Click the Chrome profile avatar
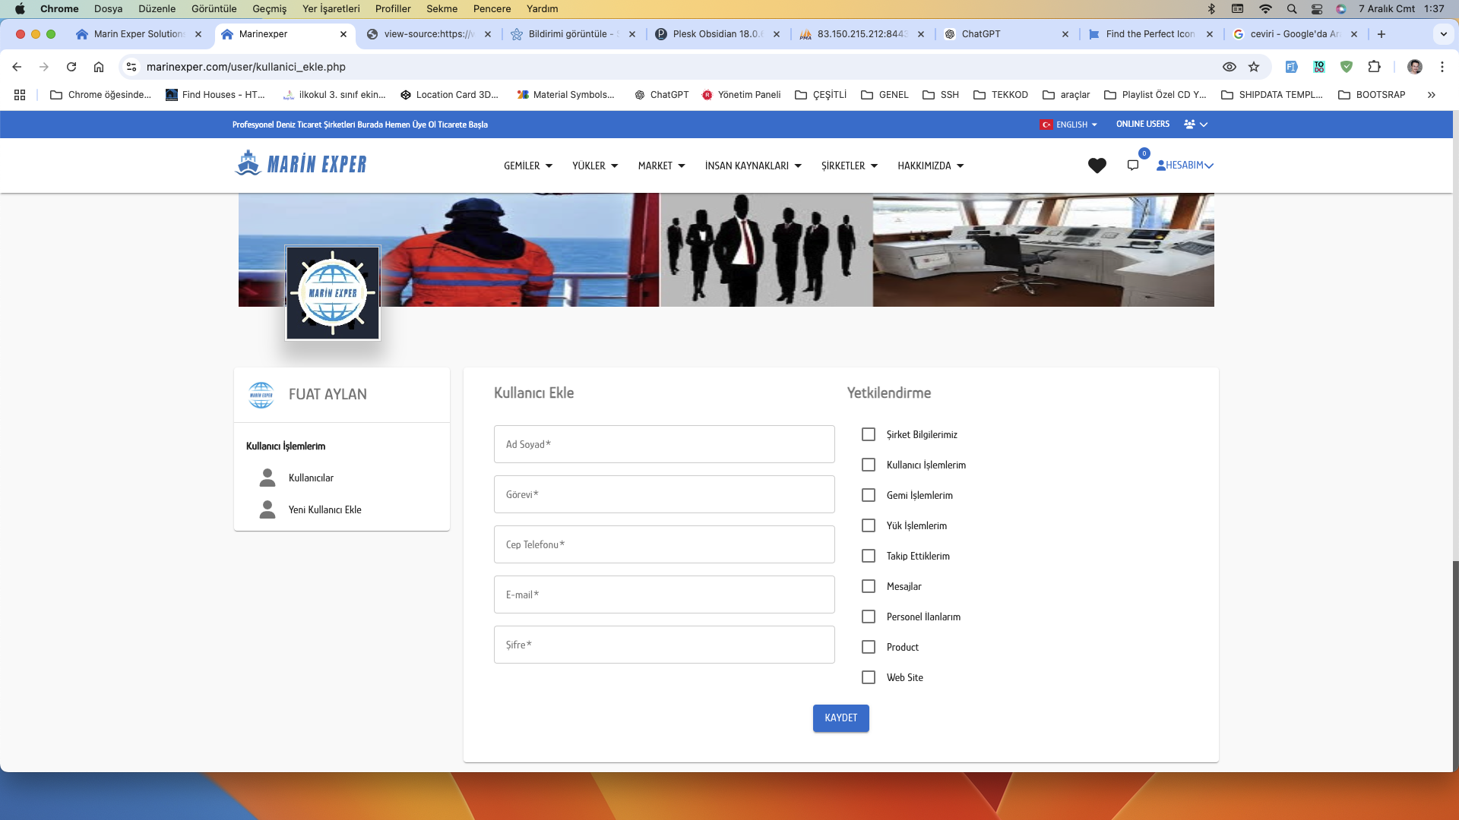This screenshot has height=820, width=1459. coord(1414,67)
